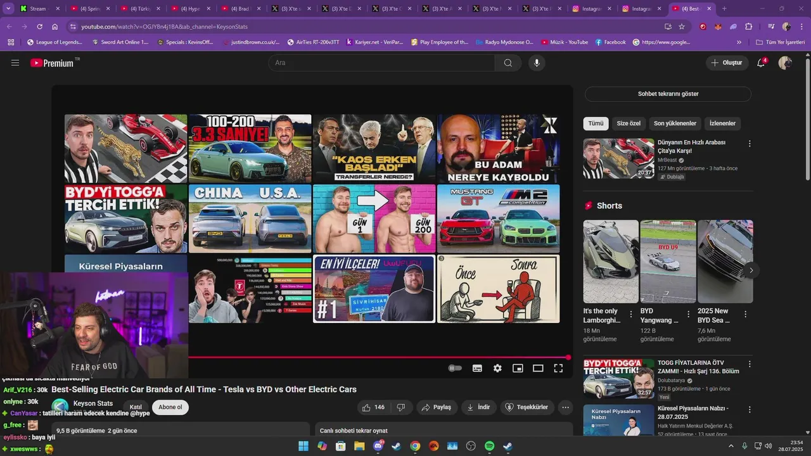Select the İzlenenler filter chip

click(722, 123)
